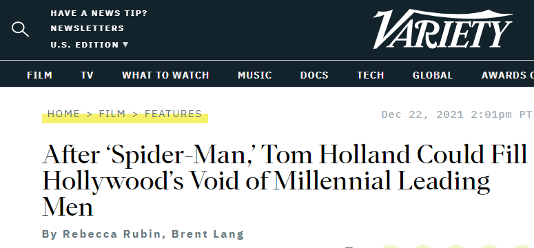534x248 pixels.
Task: Expand the U.S. Edition dropdown arrow
Action: pos(125,44)
